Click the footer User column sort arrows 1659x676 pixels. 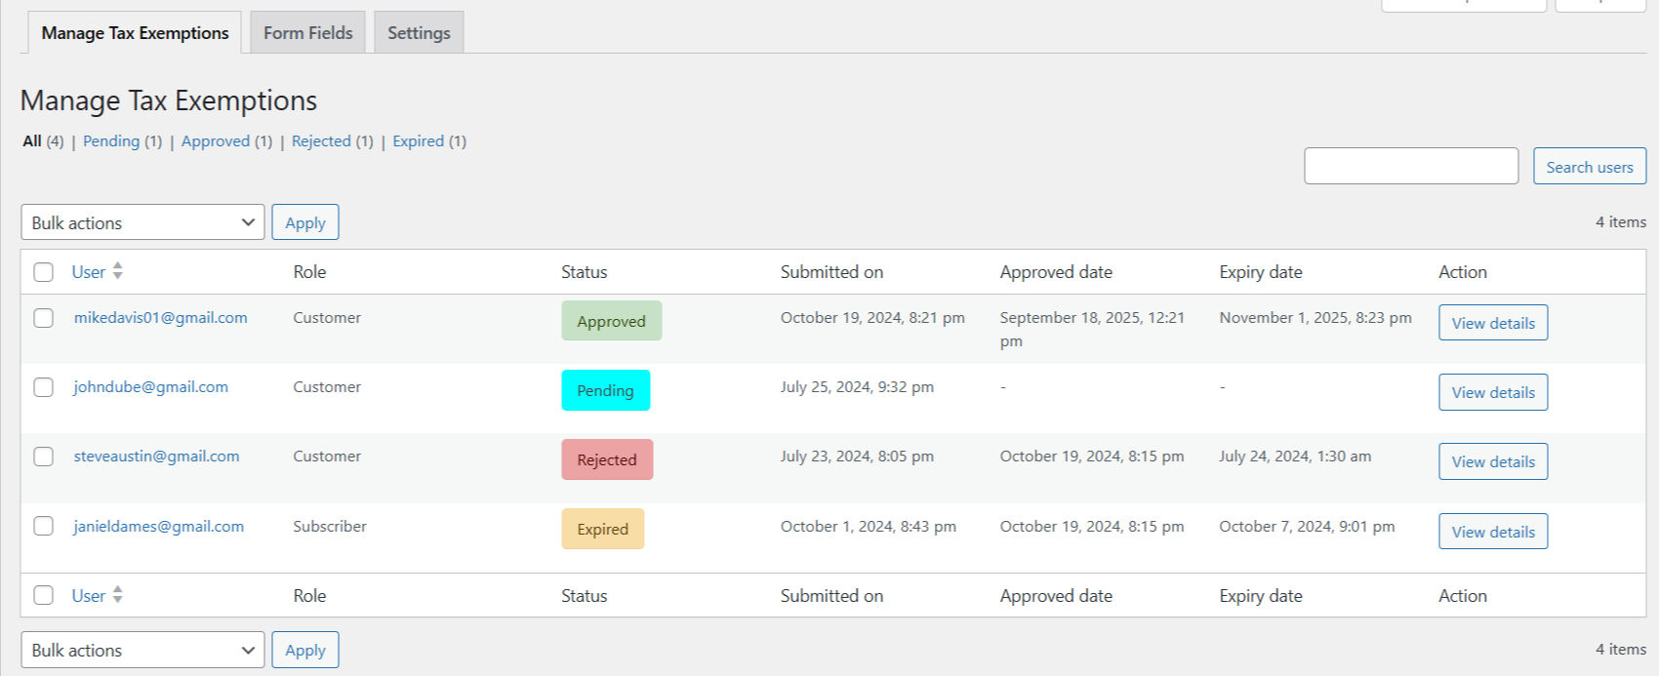(x=117, y=595)
